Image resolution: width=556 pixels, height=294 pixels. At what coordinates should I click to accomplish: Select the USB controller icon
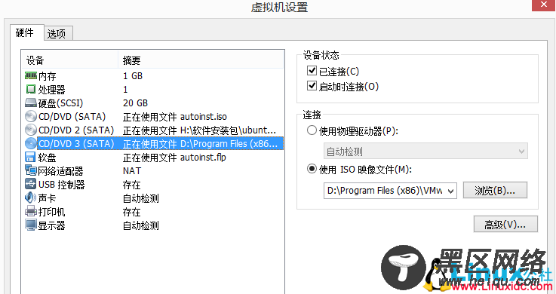[31, 184]
